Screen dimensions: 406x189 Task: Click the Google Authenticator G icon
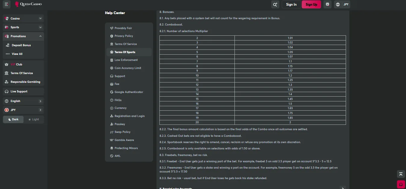[112, 92]
